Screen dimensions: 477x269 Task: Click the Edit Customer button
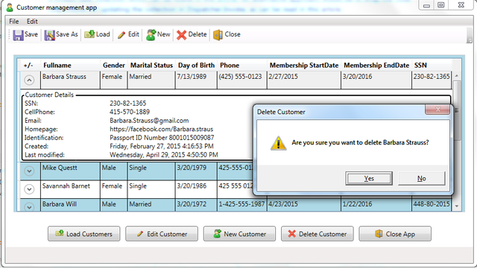click(162, 234)
